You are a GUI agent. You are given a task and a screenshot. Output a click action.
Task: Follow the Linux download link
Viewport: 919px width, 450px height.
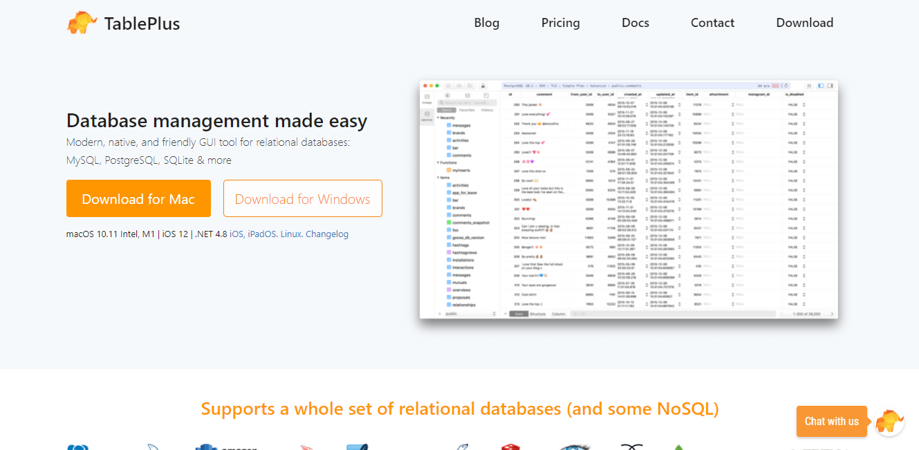point(291,234)
